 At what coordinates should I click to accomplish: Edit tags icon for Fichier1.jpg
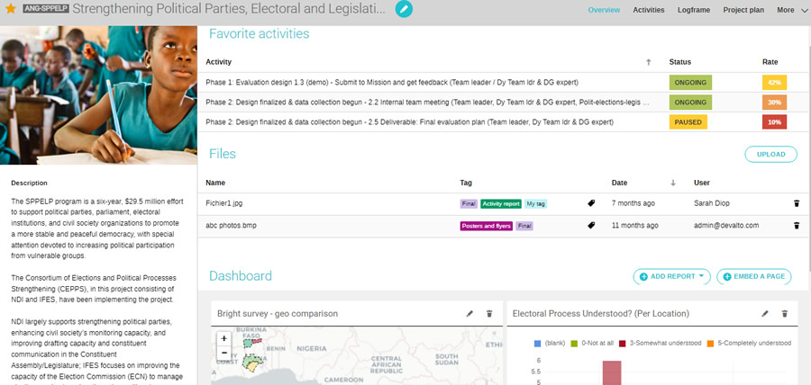point(591,203)
